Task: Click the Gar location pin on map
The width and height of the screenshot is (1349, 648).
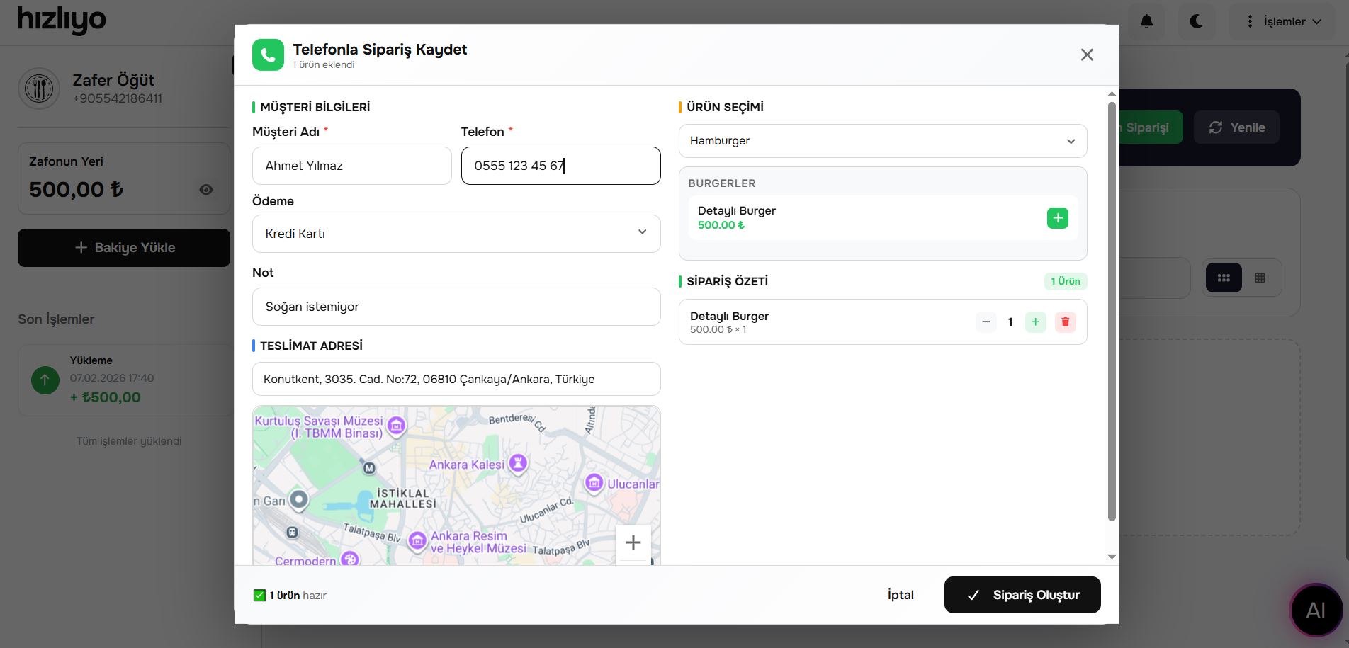Action: (x=299, y=500)
